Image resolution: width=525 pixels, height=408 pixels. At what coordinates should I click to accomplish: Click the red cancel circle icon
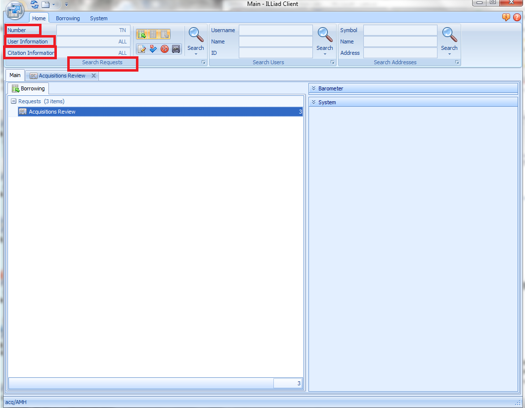[165, 49]
